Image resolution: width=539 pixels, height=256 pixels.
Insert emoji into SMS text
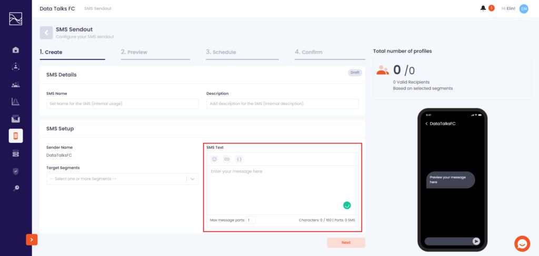coord(215,159)
